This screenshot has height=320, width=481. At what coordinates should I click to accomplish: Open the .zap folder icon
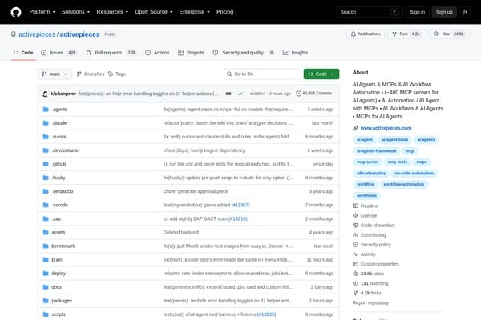point(46,218)
